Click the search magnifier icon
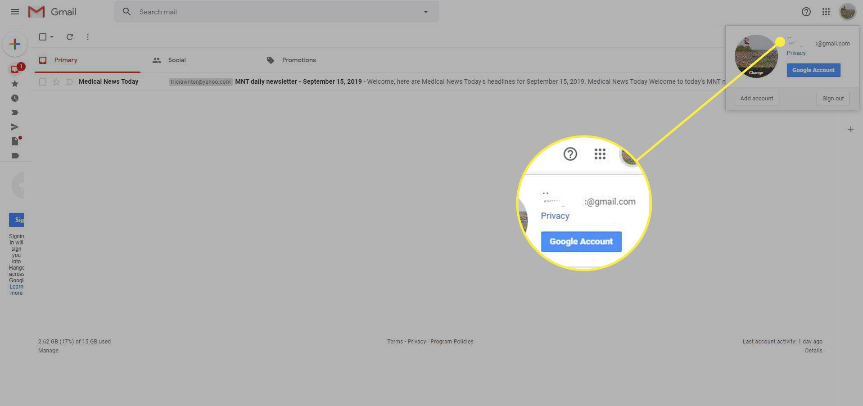The image size is (863, 406). click(x=127, y=12)
